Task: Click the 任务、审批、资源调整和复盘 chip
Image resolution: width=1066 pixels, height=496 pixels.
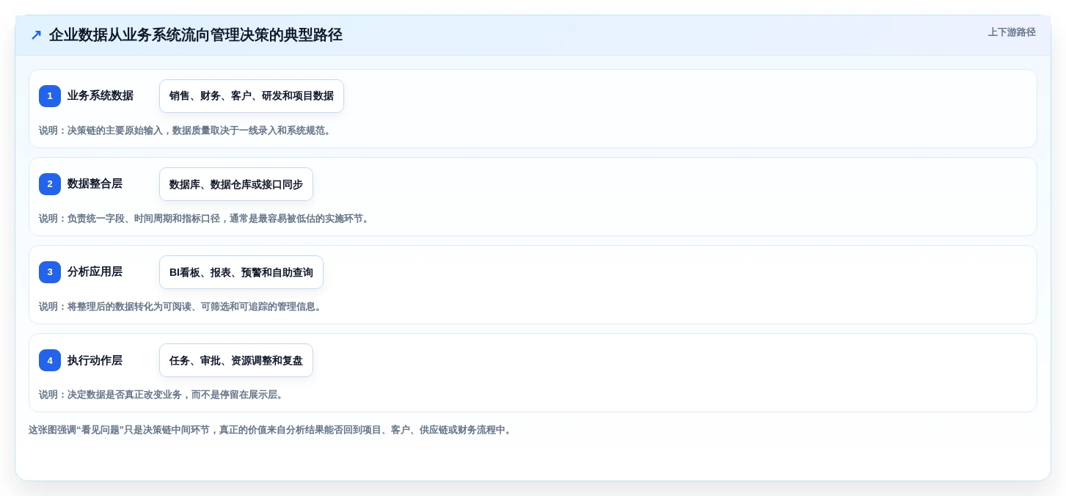Action: (x=236, y=360)
